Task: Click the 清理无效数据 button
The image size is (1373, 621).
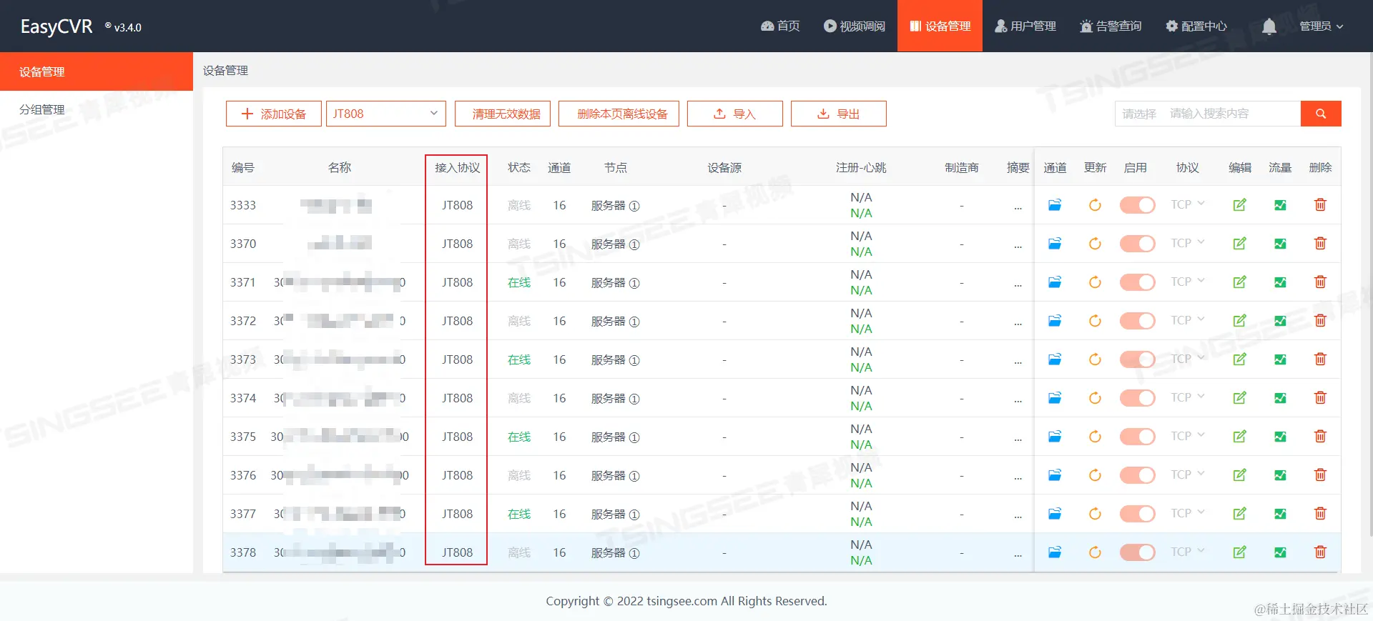Action: point(503,114)
